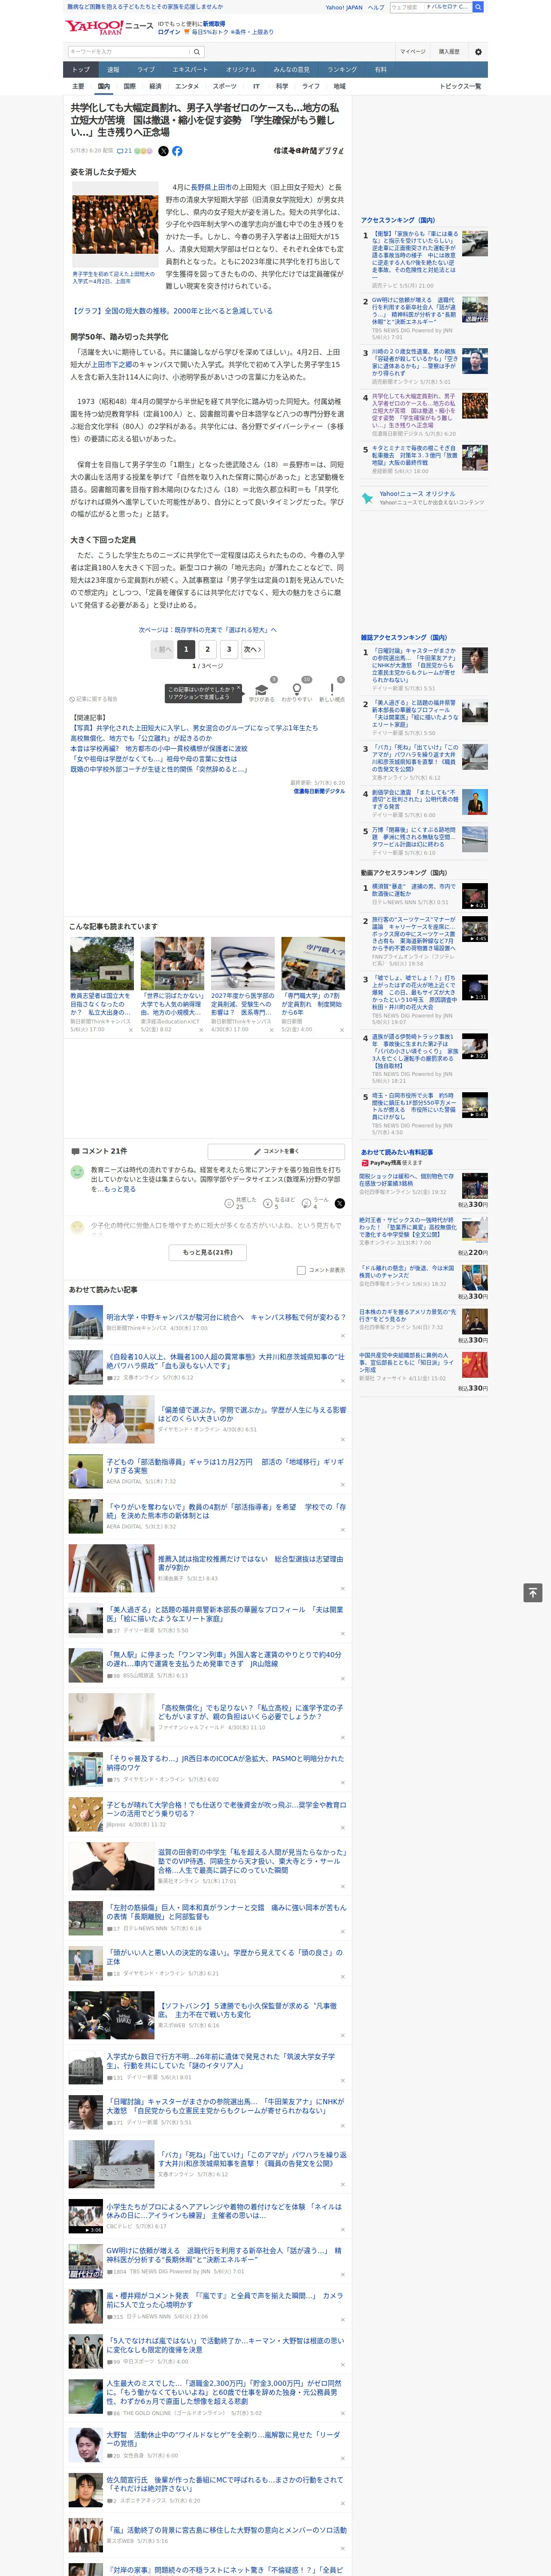Click the うーん reaction icon
551x2576 pixels.
click(306, 1203)
